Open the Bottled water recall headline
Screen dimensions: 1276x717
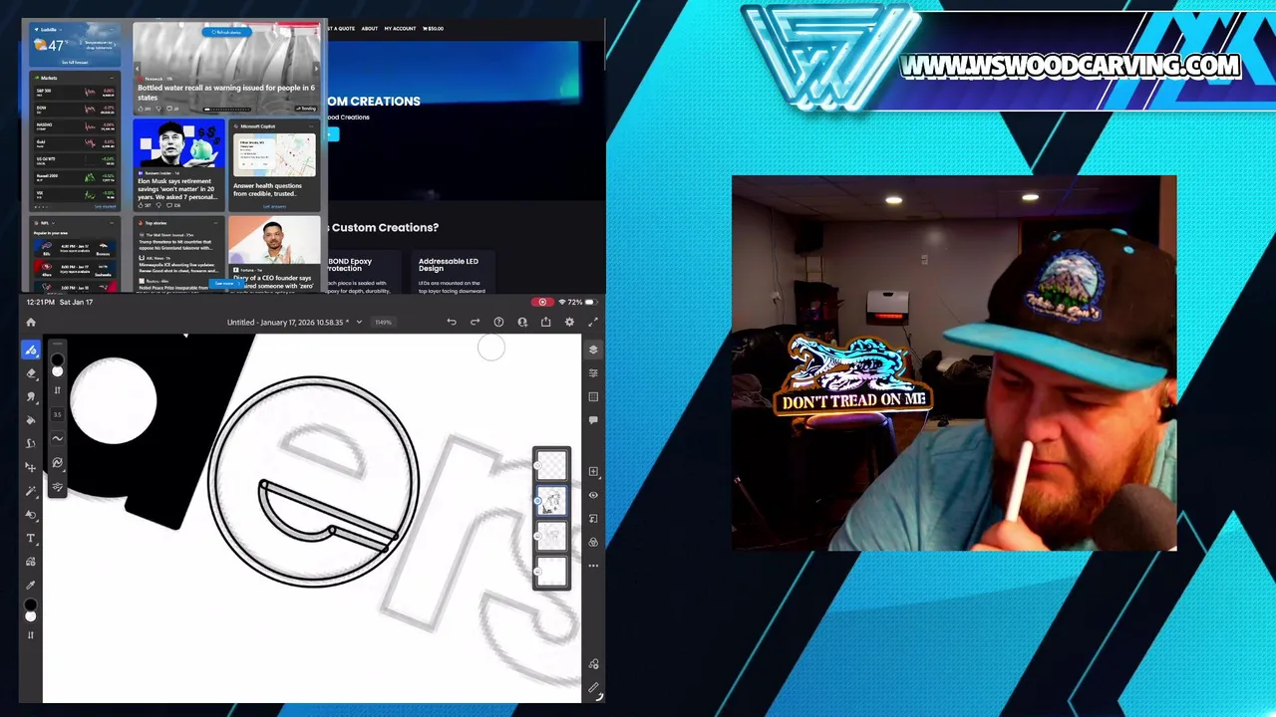pos(226,92)
